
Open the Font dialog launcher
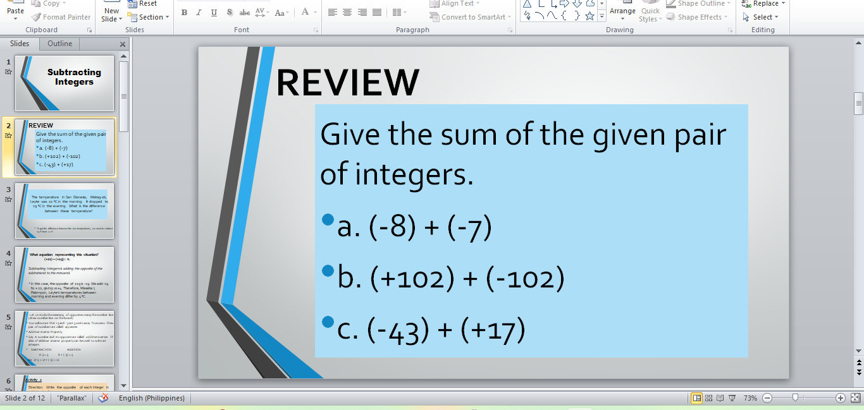tap(316, 30)
